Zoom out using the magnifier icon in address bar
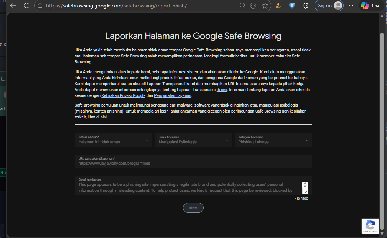 coord(242,6)
